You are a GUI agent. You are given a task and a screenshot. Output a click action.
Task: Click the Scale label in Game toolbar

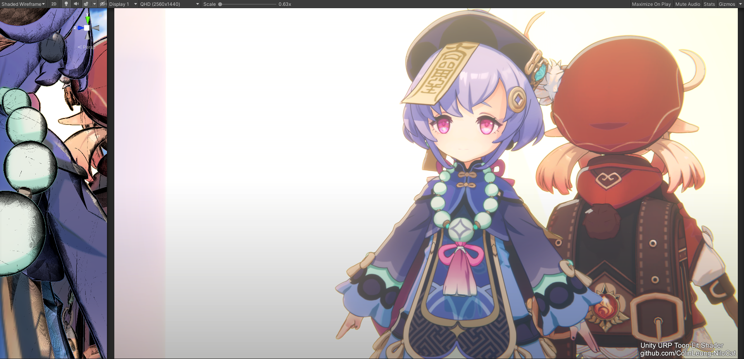tap(210, 4)
